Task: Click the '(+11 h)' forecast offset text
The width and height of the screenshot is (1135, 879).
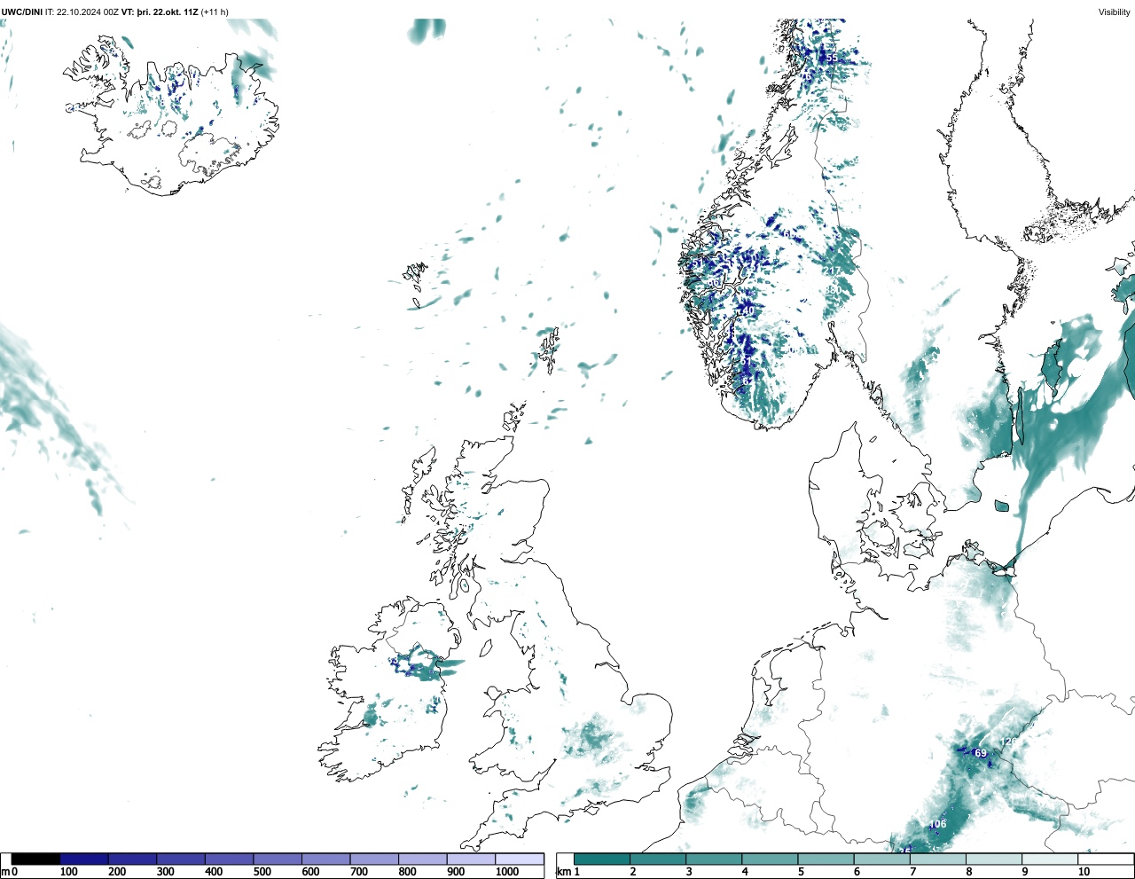Action: pyautogui.click(x=215, y=12)
